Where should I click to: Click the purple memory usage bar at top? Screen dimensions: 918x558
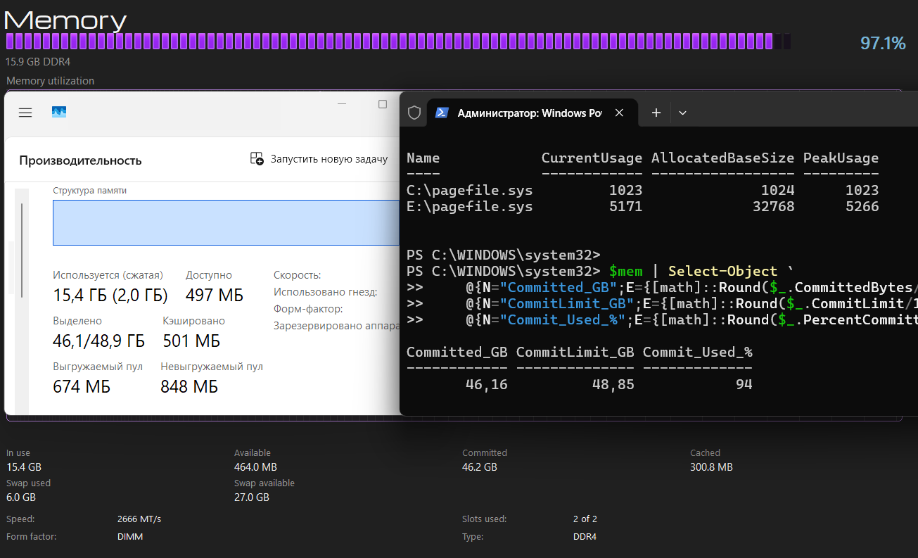[x=397, y=42]
